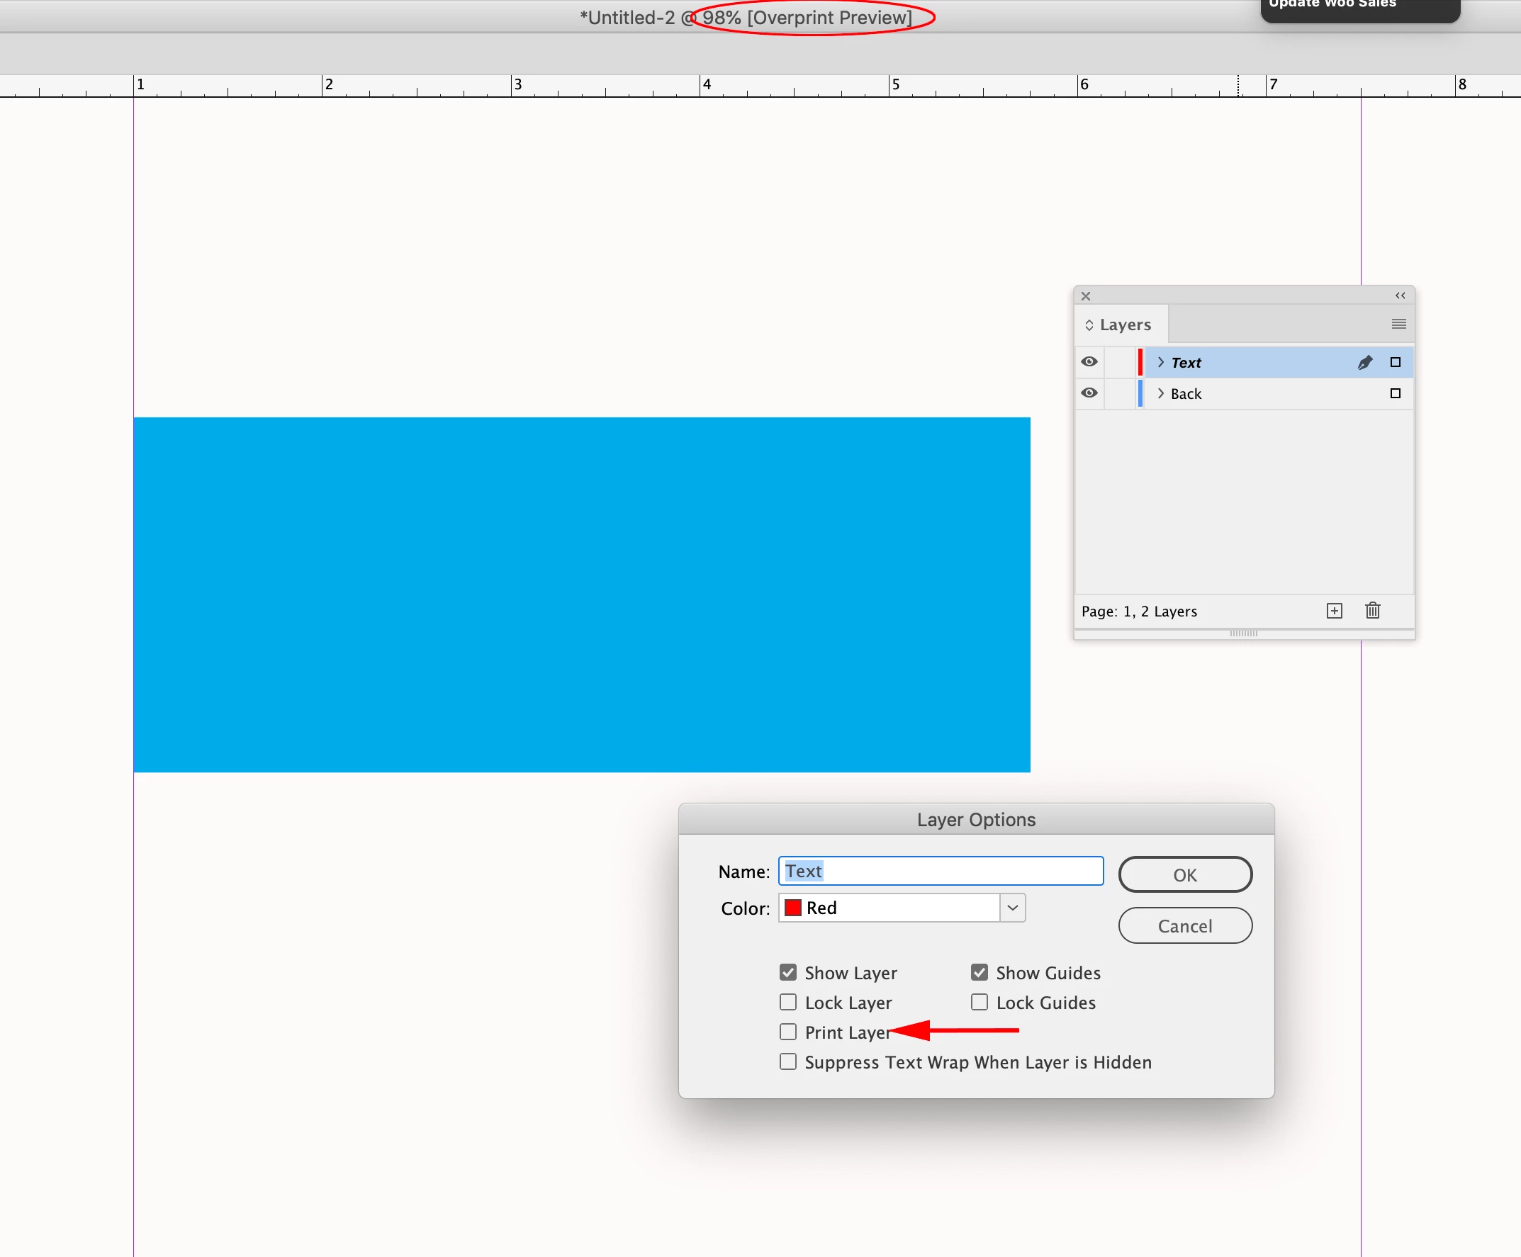Click the Create New Layer icon
The image size is (1521, 1257).
click(1334, 610)
